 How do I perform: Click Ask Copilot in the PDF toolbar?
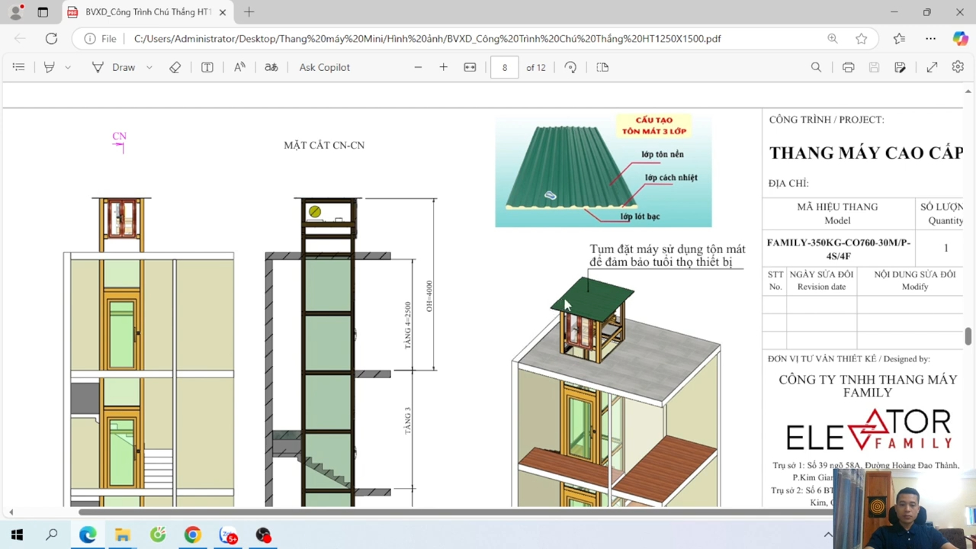pos(324,67)
